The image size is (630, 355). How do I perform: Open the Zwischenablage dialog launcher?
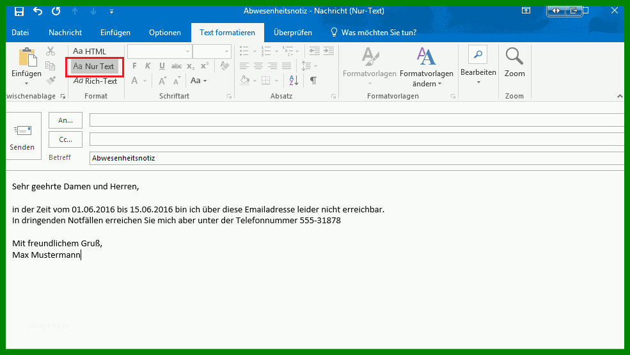[63, 96]
